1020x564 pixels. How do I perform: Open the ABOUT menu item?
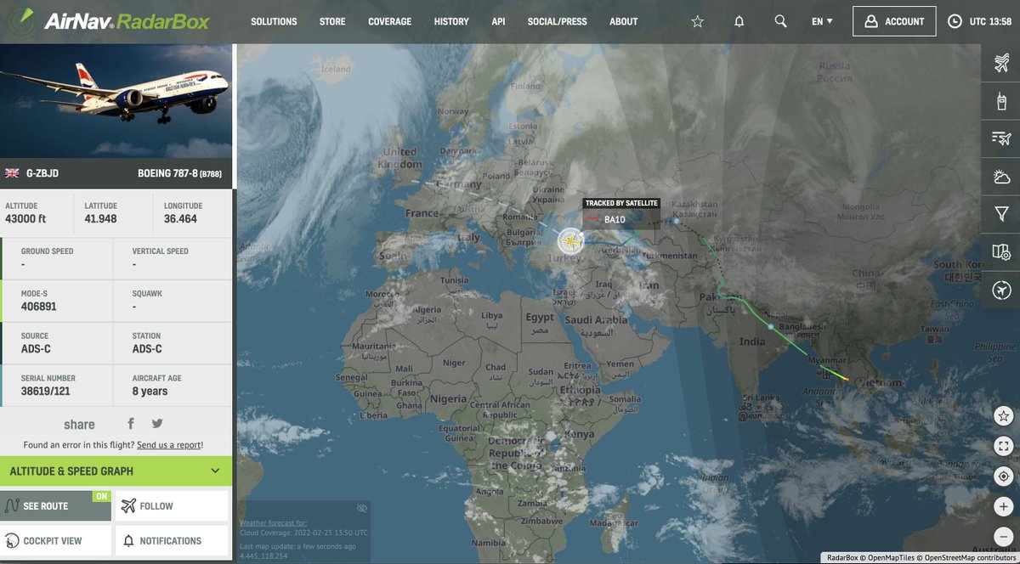[624, 21]
